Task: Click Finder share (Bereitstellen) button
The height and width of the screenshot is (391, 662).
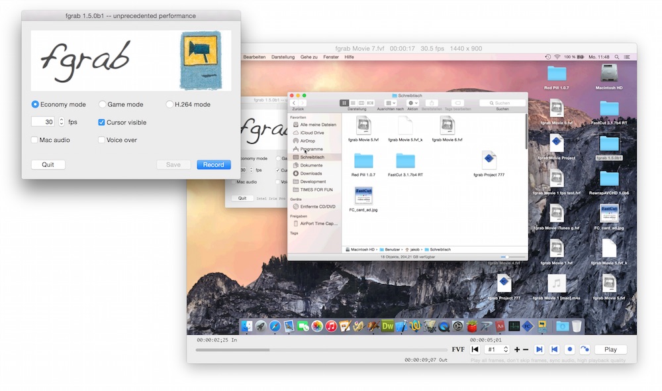Action: (431, 103)
